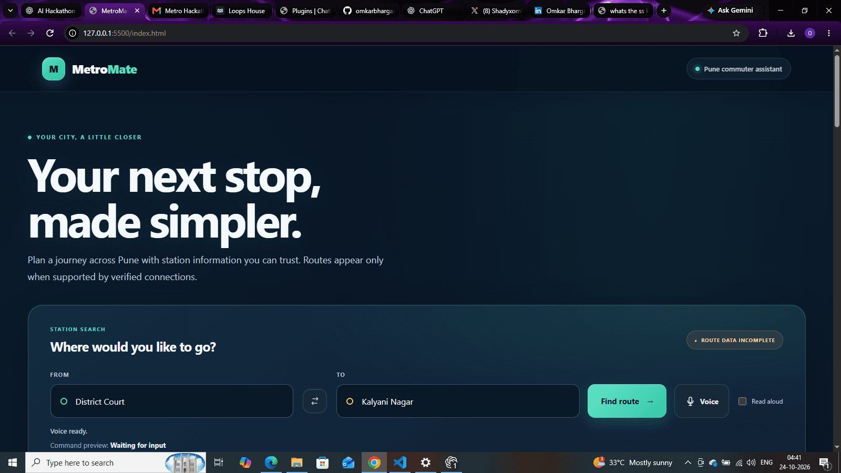Viewport: 841px width, 473px height.
Task: Open Windows Settings gear on the taskbar
Action: (x=426, y=462)
